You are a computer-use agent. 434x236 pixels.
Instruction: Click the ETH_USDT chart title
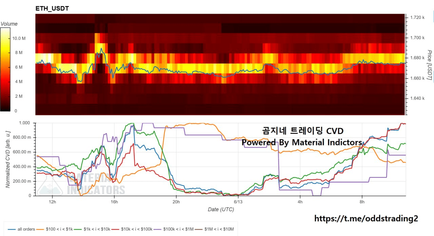(x=52, y=8)
